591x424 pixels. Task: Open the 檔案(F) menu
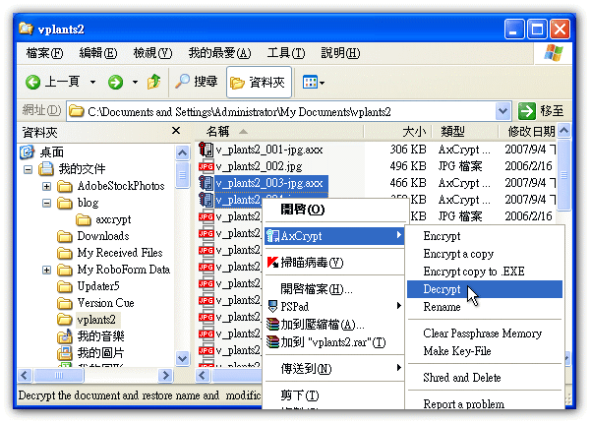point(44,53)
